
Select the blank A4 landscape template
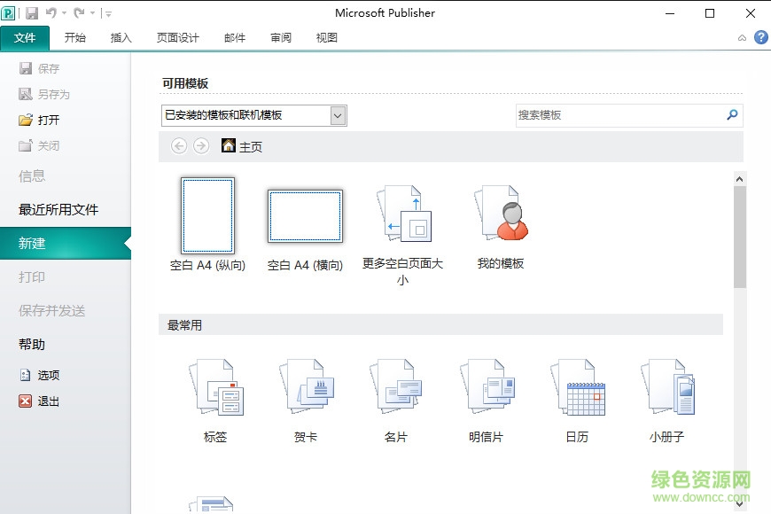tap(305, 214)
